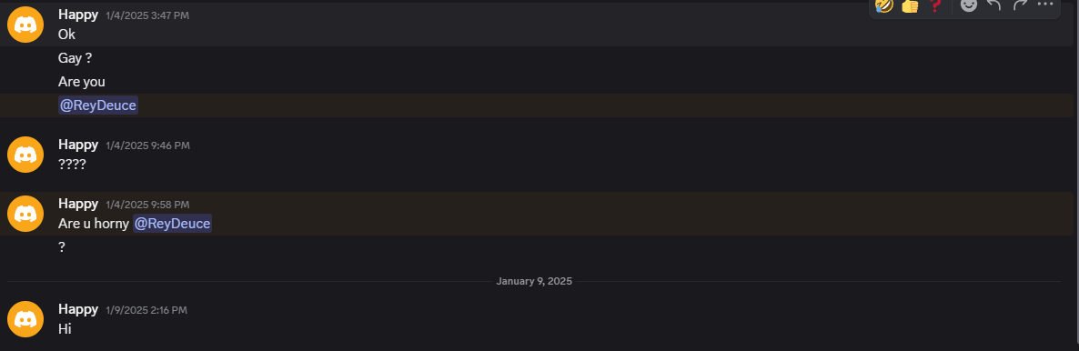Open the standalone @ReyDeuce mention

97,105
